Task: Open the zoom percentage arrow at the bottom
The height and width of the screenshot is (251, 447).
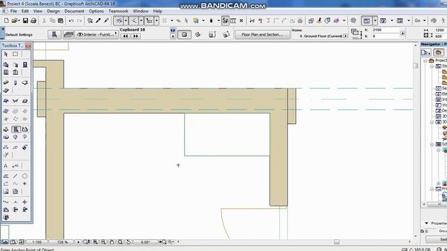Action: click(78, 242)
